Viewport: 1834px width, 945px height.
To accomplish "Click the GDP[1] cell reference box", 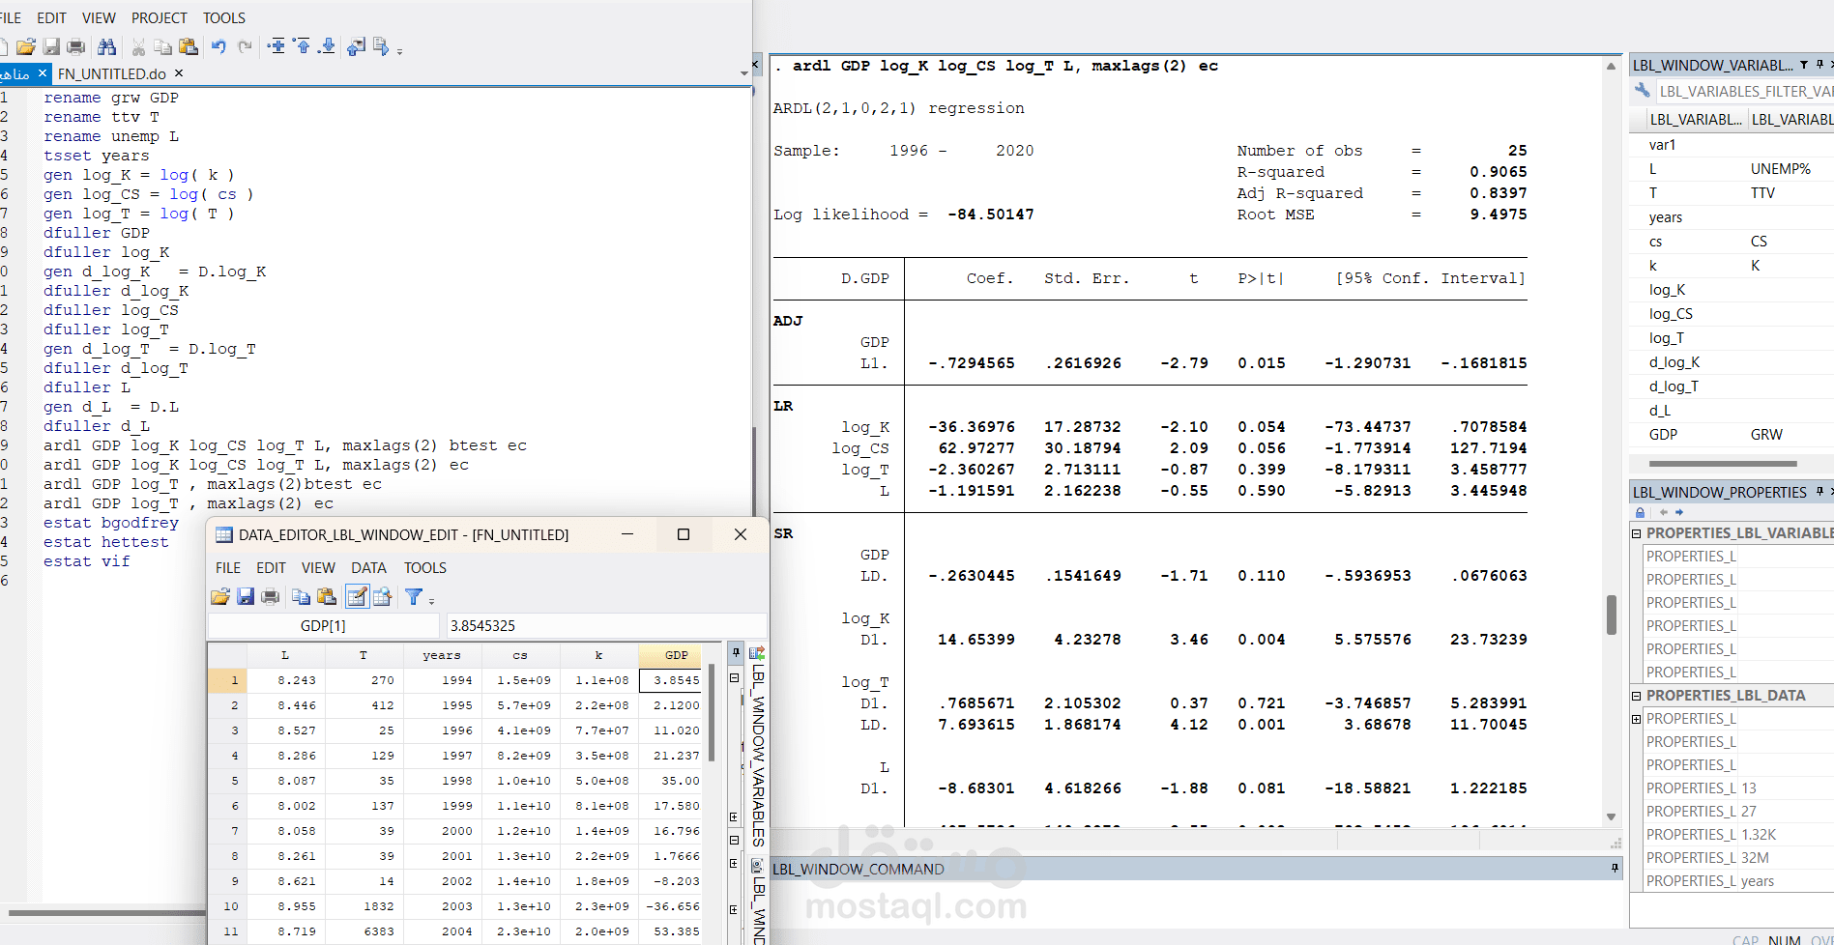I will (323, 626).
